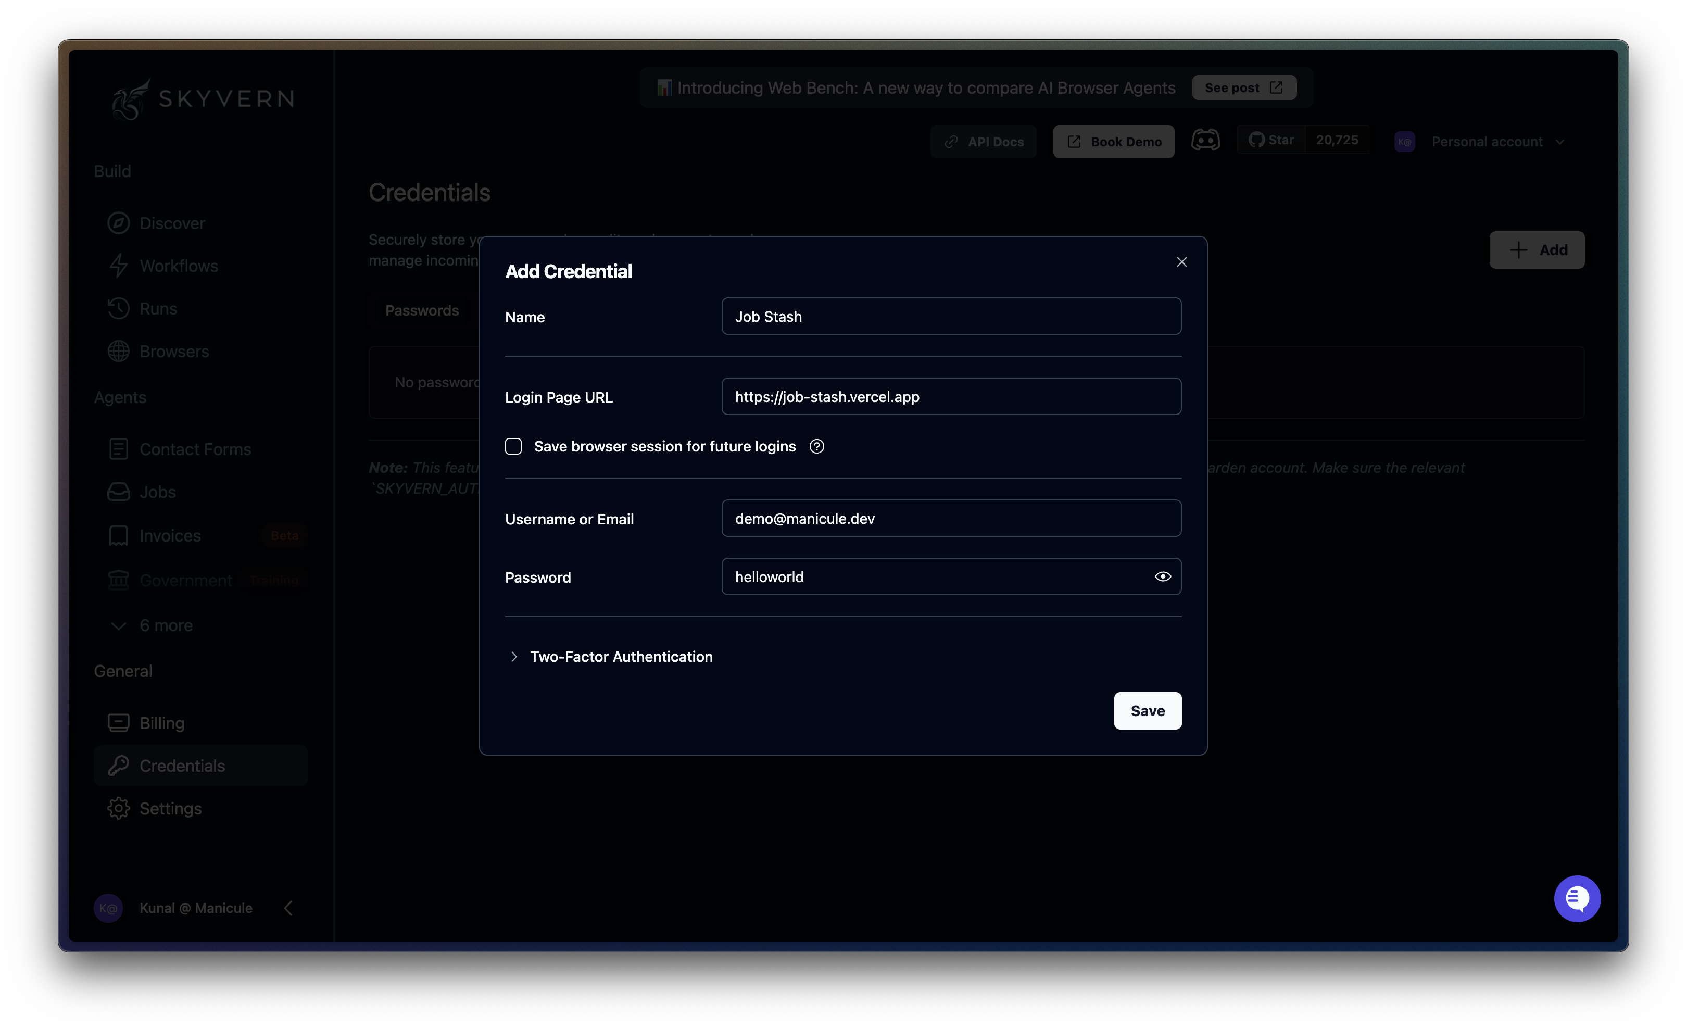Screen dimensions: 1687x1029
Task: Switch to the Passwords tab
Action: [x=422, y=309]
